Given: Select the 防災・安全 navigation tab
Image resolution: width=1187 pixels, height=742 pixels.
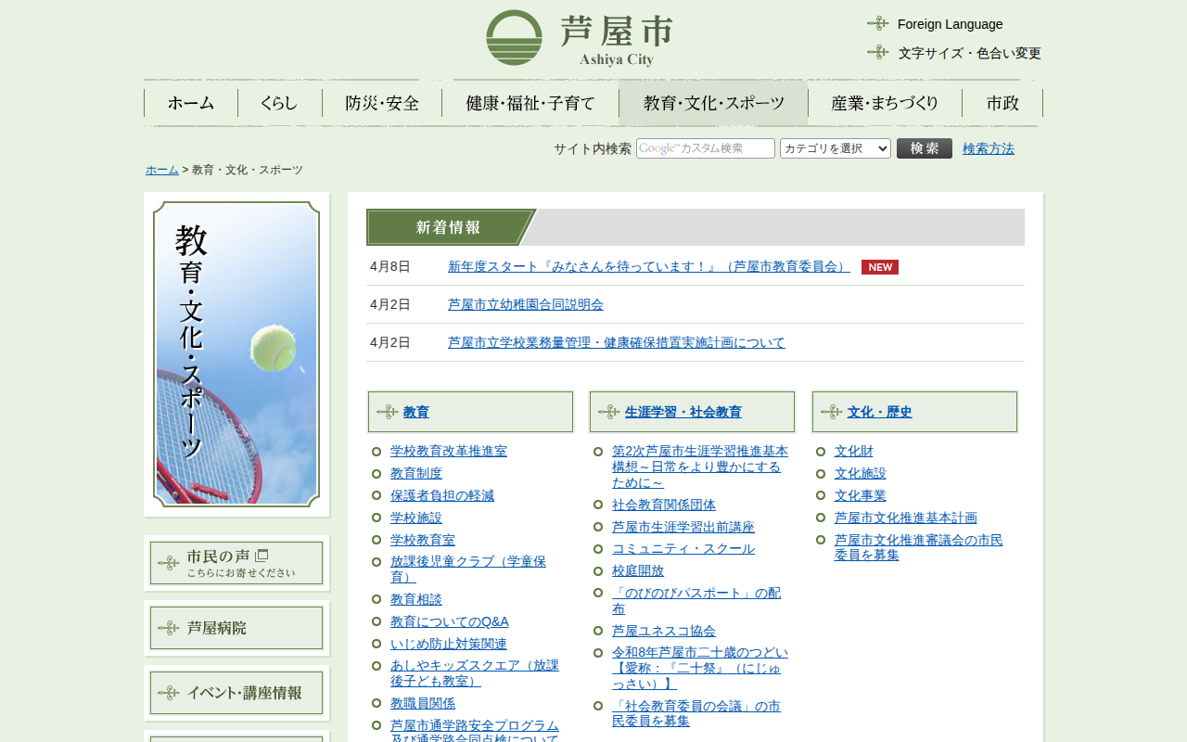Looking at the screenshot, I should pyautogui.click(x=382, y=103).
